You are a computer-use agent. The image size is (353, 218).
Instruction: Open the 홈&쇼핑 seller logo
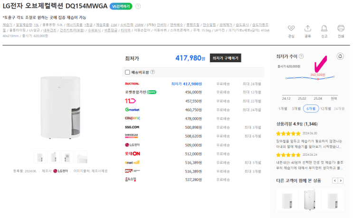[130, 180]
